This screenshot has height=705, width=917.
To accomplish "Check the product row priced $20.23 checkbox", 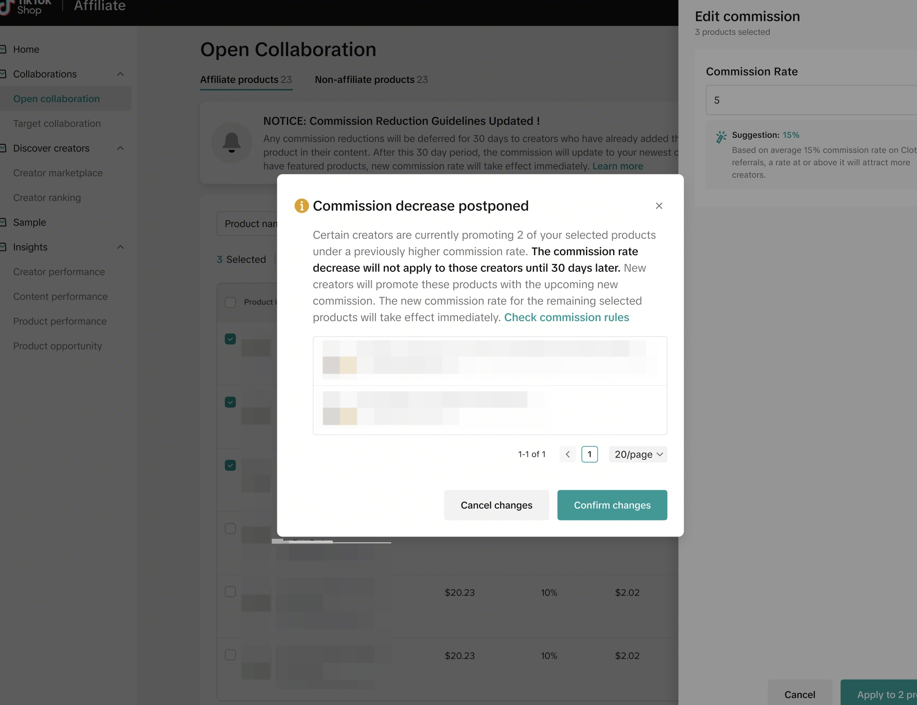I will [x=230, y=592].
